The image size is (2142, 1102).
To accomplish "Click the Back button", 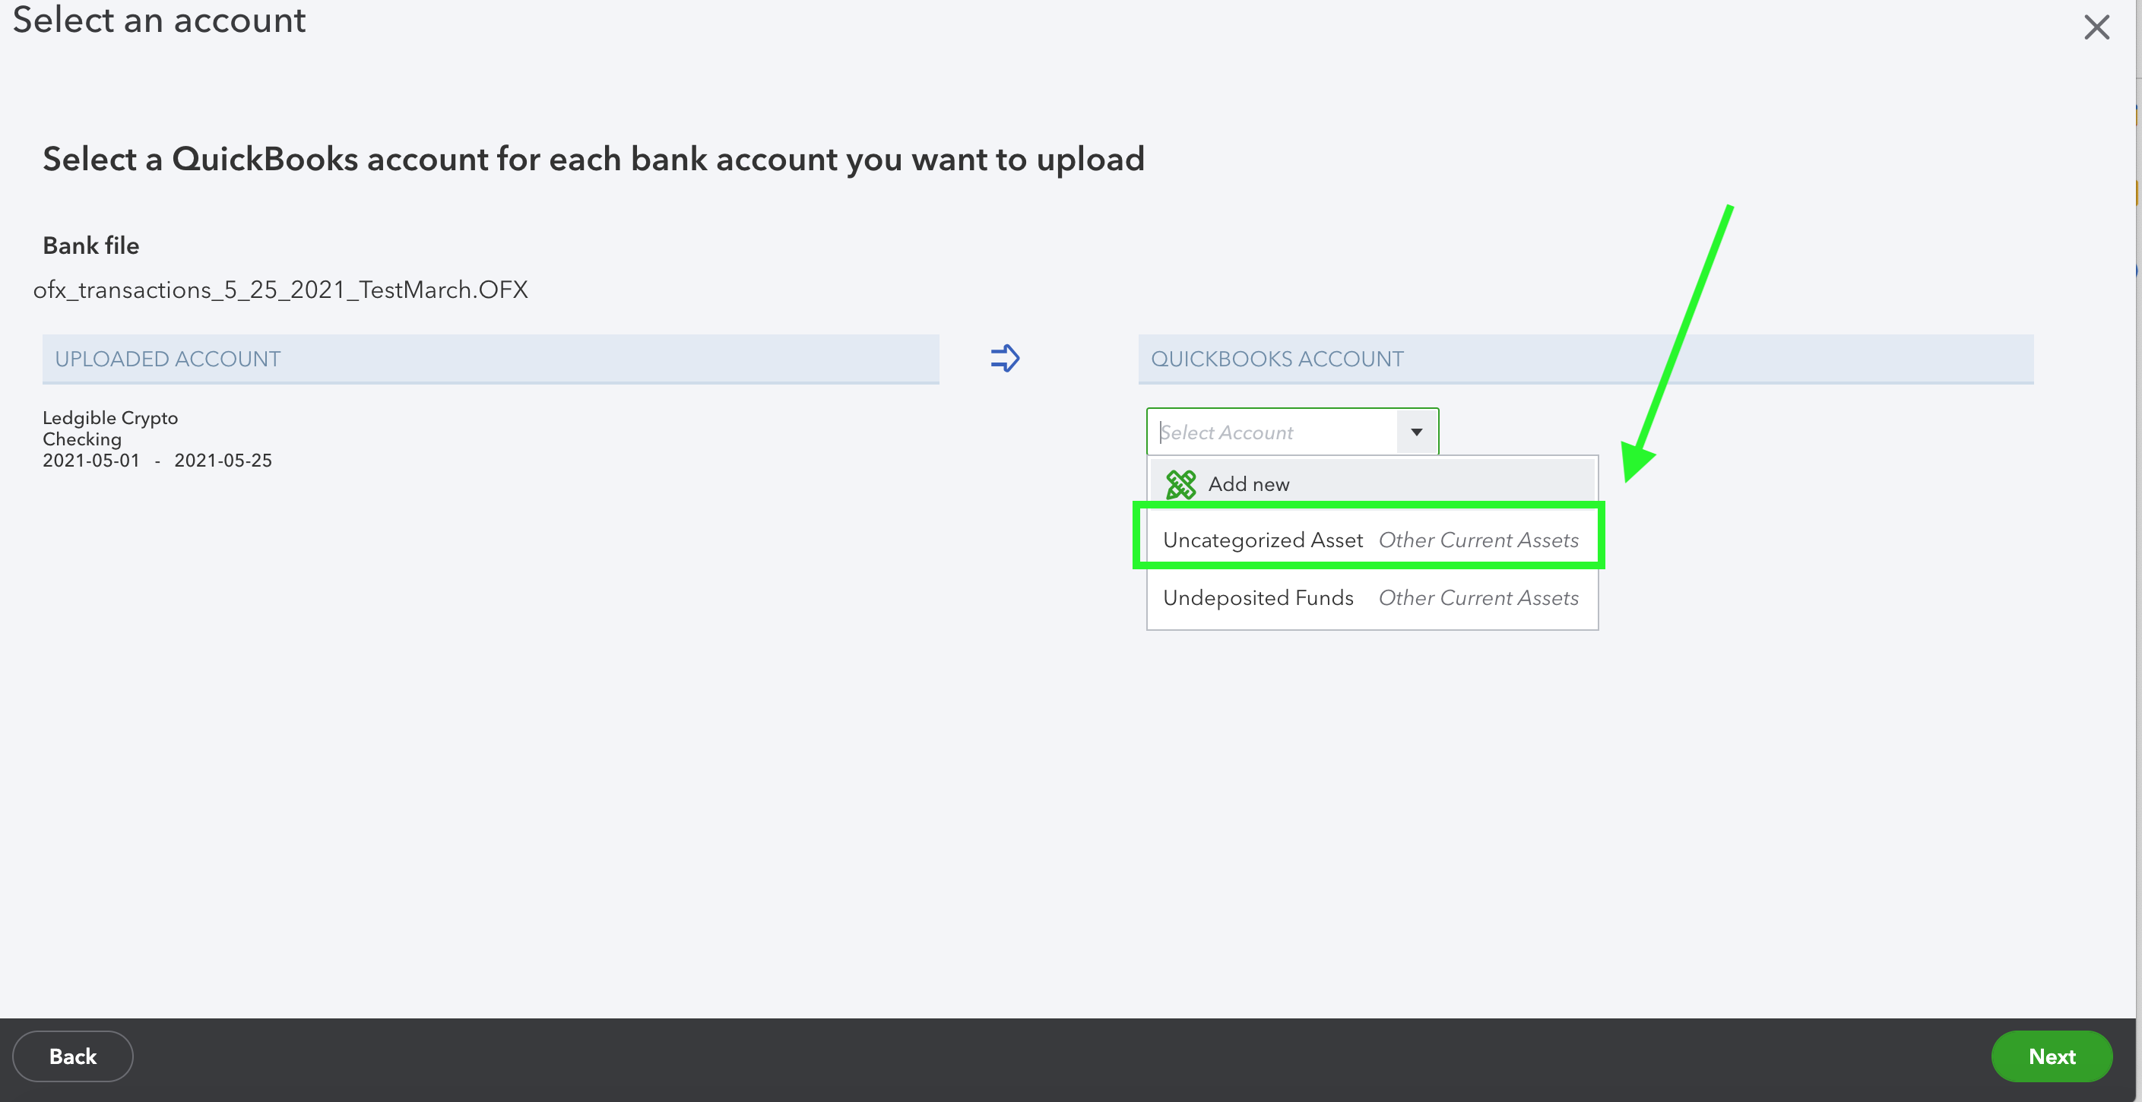I will 72,1056.
